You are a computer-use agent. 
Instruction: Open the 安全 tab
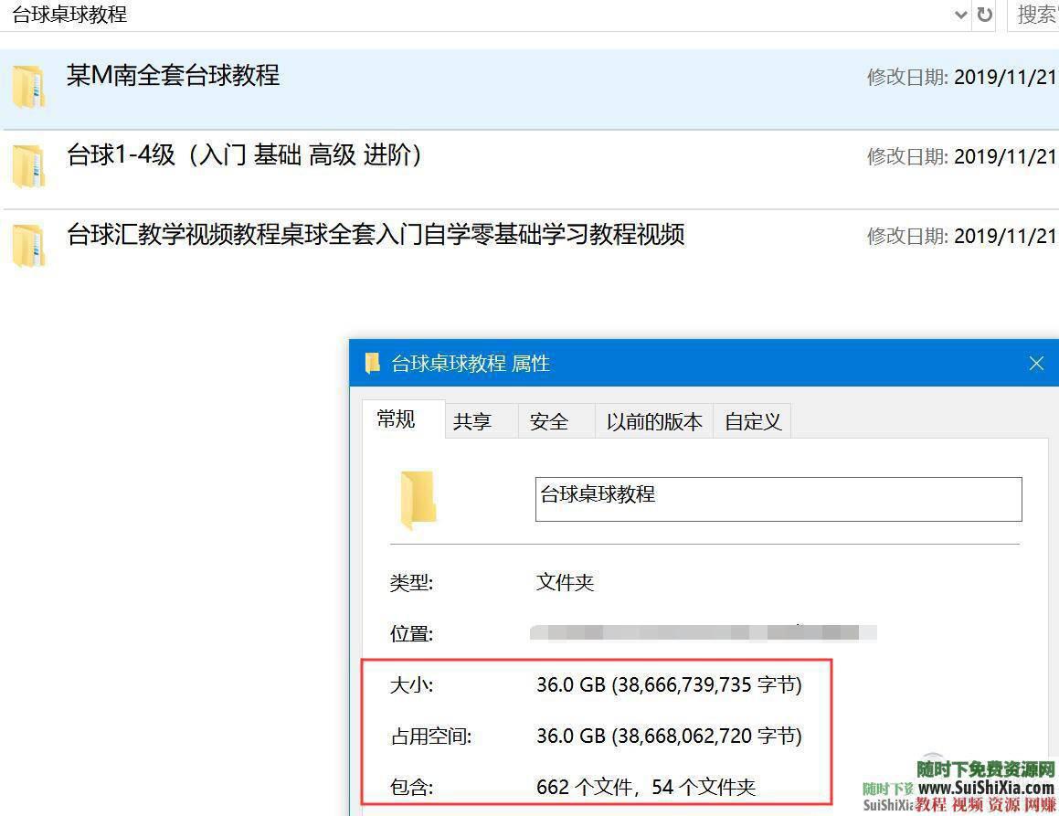(547, 420)
